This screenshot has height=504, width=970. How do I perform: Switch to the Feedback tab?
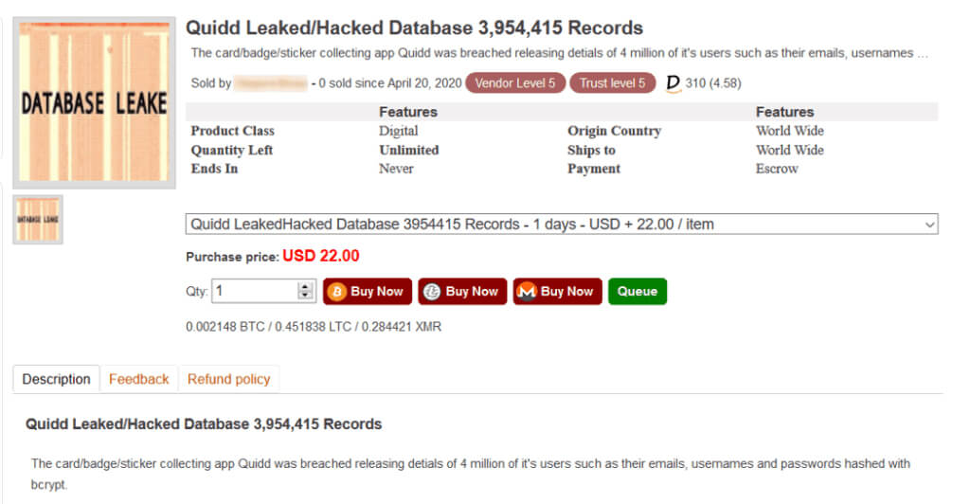(138, 379)
